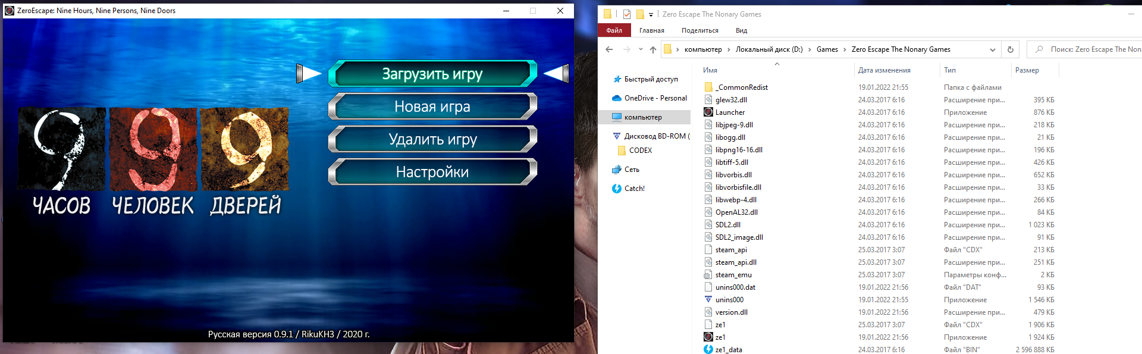Expand the chevron after компьютер breadcrumb
The image size is (1142, 354).
[729, 49]
